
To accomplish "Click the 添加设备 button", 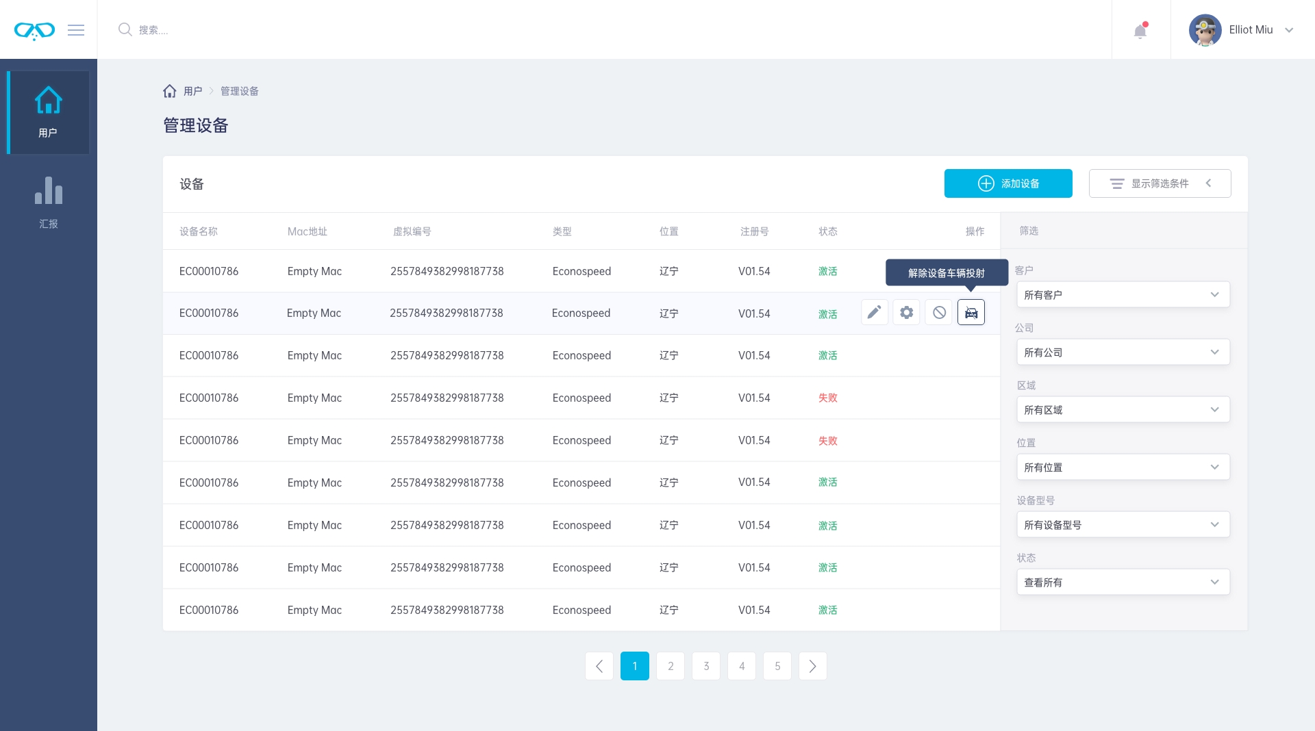I will click(x=1007, y=183).
